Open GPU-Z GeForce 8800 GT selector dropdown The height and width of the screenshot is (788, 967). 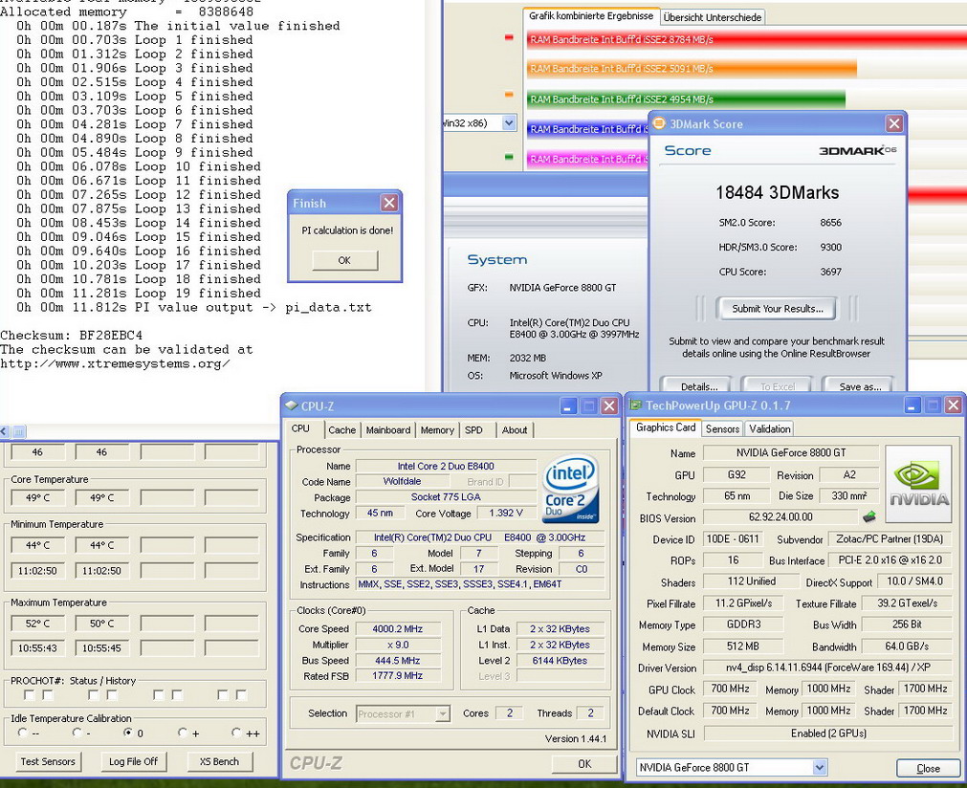click(819, 767)
